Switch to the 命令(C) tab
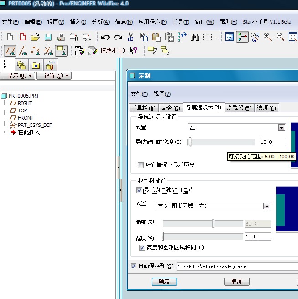This screenshot has width=298, height=299. coord(171,108)
